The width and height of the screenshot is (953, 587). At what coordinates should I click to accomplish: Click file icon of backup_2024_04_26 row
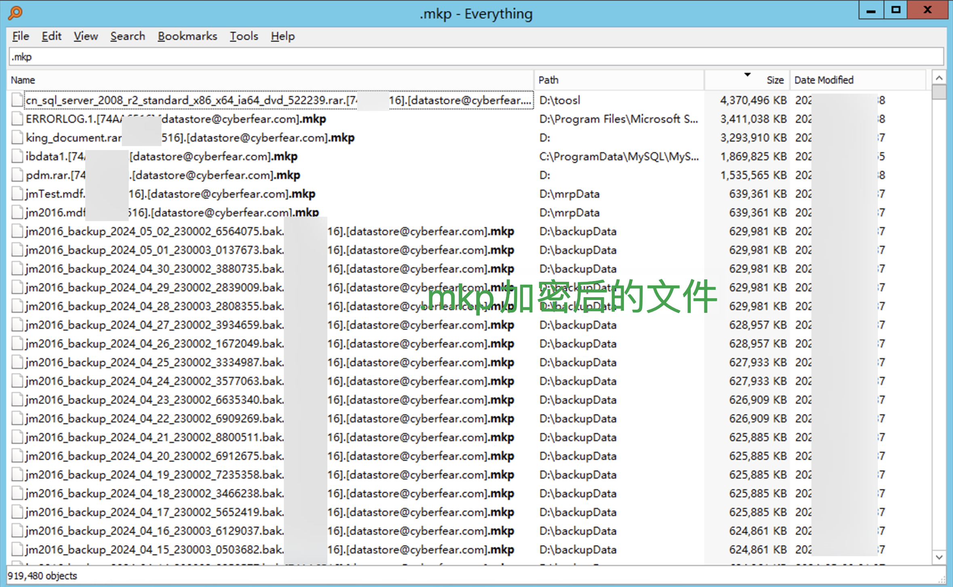coord(17,344)
